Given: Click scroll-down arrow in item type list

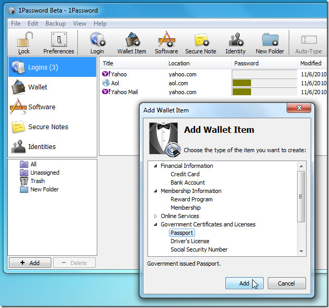Looking at the screenshot, I should pyautogui.click(x=301, y=251).
